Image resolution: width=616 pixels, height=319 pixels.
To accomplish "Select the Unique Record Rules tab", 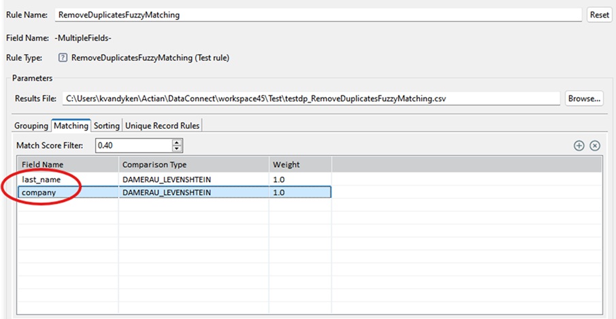I will 162,126.
